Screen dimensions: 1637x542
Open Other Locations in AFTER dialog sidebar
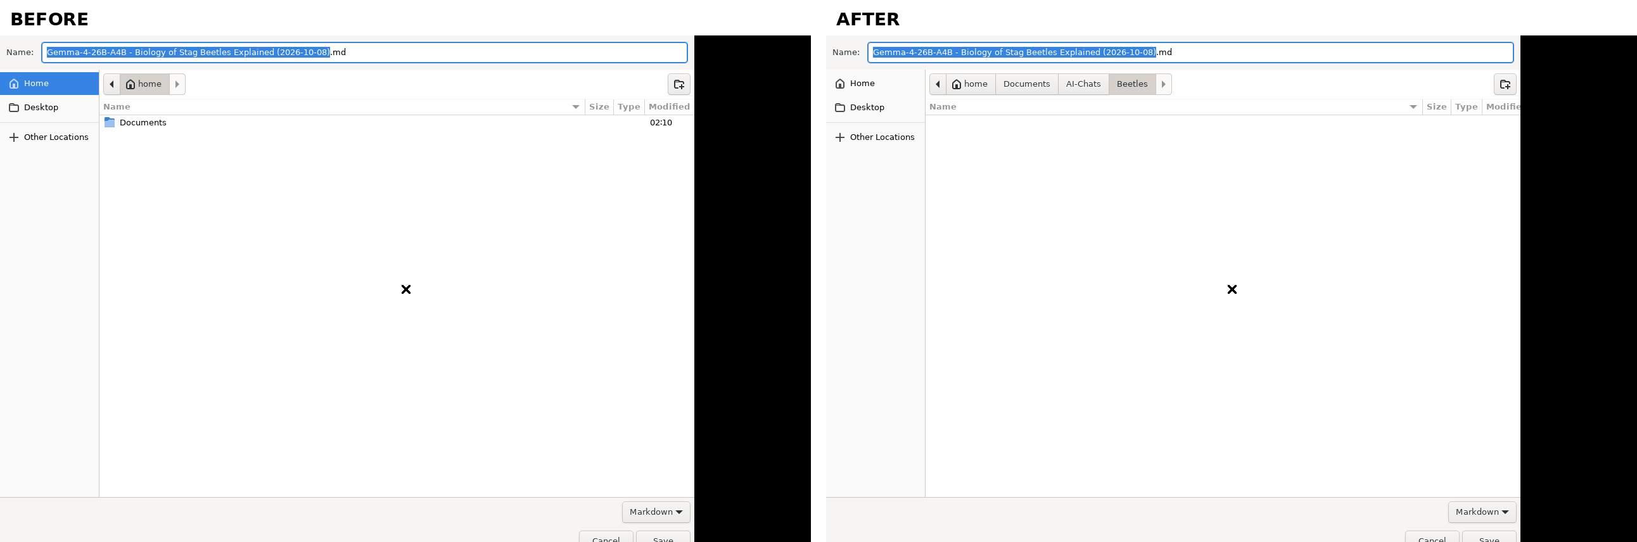click(x=876, y=137)
